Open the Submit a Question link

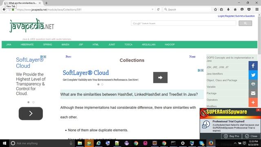[245, 16]
